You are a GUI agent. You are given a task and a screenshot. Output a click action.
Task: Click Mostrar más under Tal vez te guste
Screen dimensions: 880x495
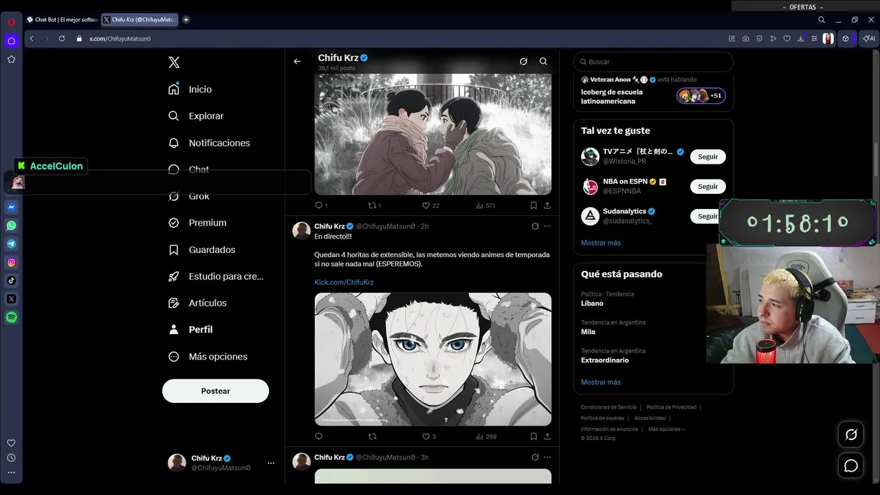tap(601, 243)
